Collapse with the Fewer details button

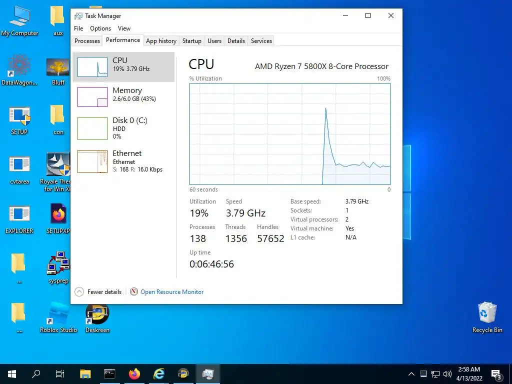pos(98,292)
